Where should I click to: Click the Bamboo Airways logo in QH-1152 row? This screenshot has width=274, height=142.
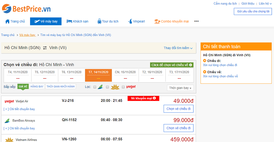click(7, 121)
